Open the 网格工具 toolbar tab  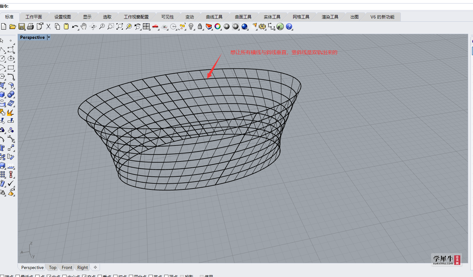(301, 17)
